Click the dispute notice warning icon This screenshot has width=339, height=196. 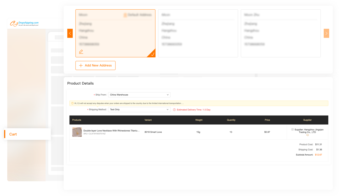72,103
